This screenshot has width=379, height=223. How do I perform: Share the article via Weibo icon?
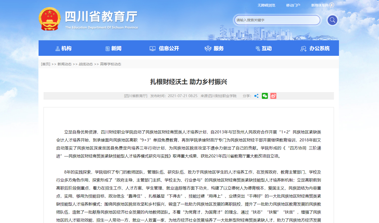tap(273, 96)
